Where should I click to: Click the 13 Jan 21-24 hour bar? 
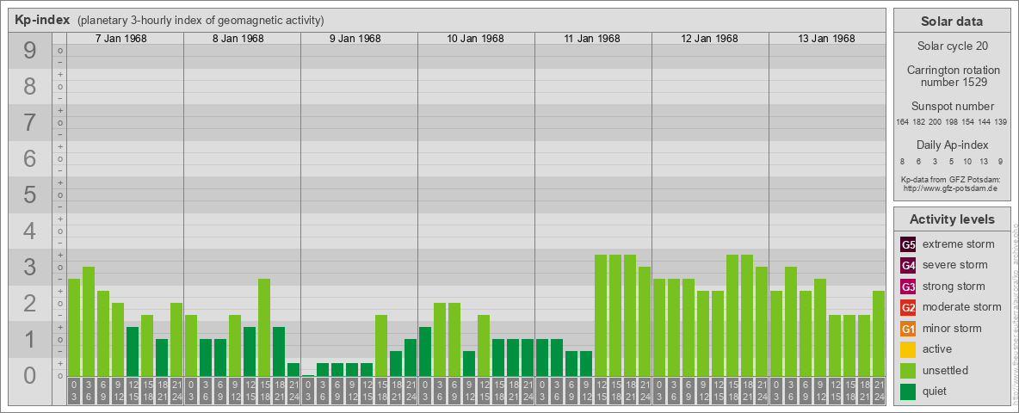pos(879,334)
